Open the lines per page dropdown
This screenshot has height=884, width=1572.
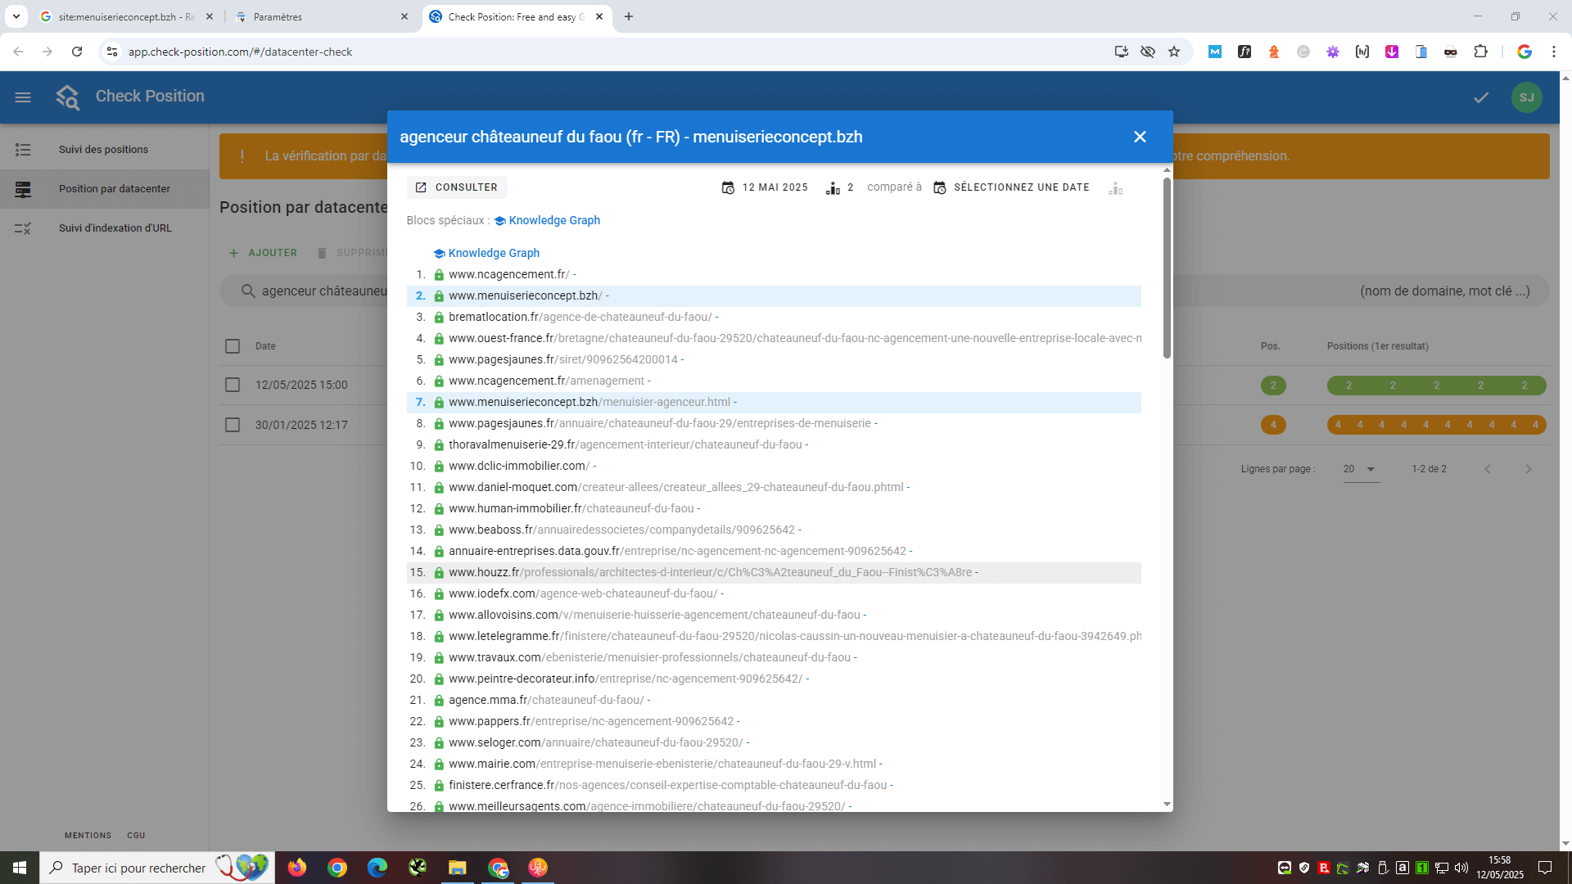tap(1361, 469)
